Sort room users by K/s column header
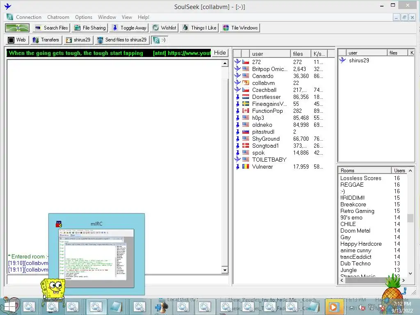Screen dimensions: 420x315 319,54
